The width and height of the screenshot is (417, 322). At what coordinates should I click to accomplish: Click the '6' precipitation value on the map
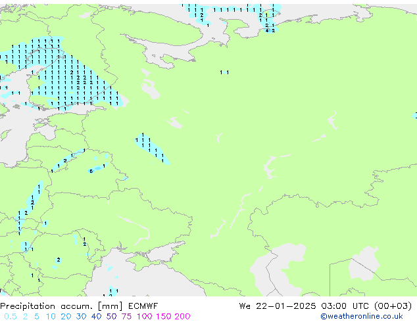[91, 171]
